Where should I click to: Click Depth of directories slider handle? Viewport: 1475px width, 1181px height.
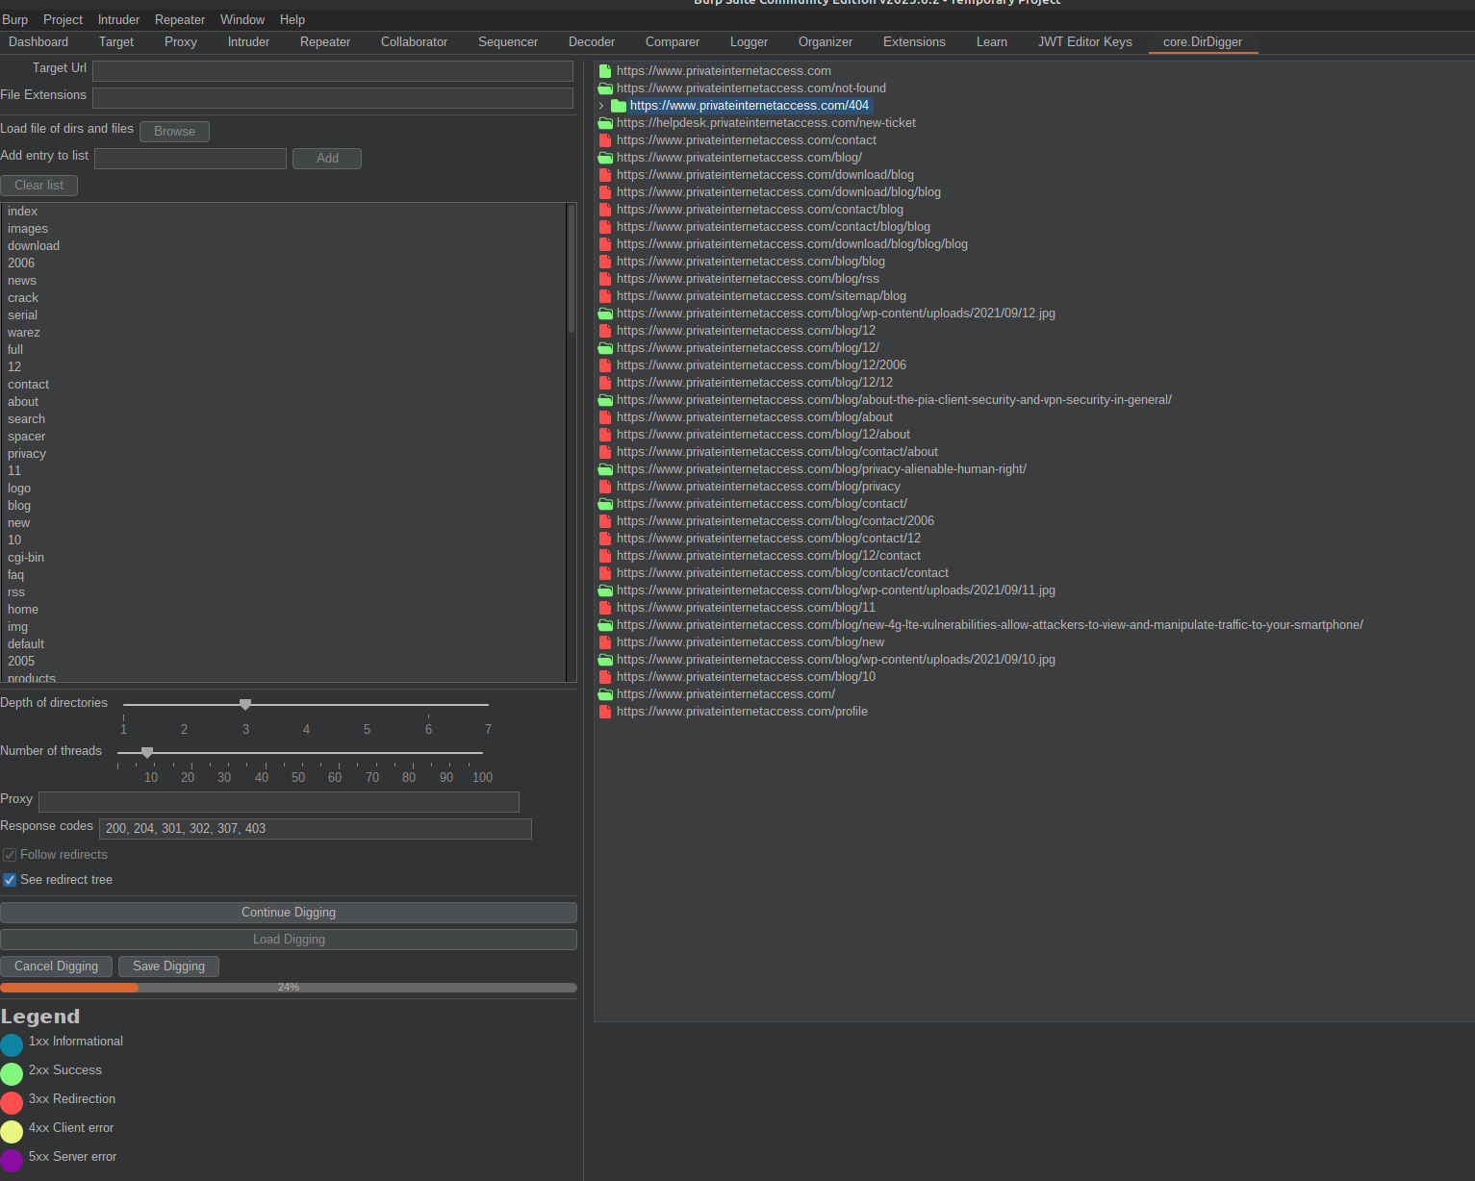[x=245, y=705]
